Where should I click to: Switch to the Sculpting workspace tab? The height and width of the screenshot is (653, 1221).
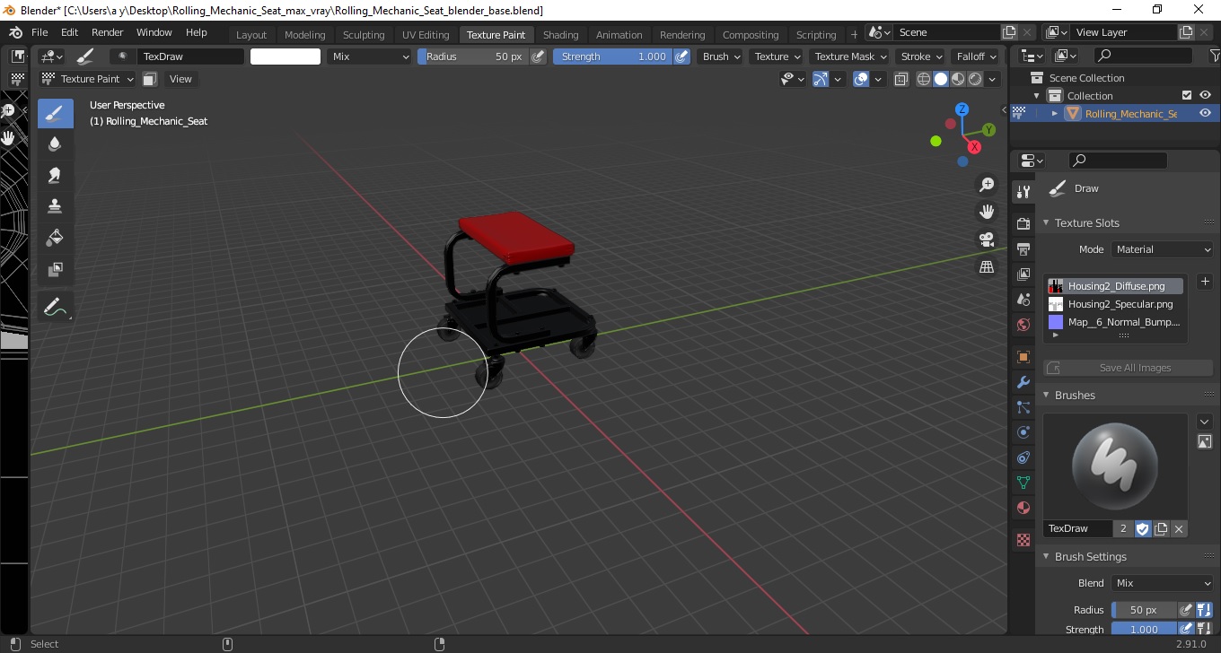point(364,35)
